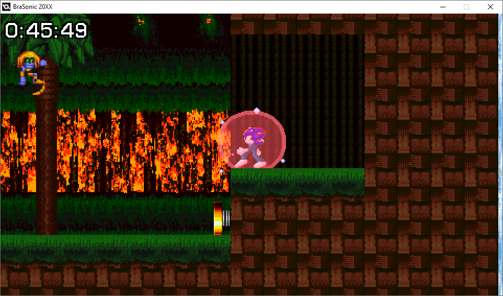Click the 0:45:49 game timer
Image resolution: width=503 pixels, height=296 pixels.
tap(46, 30)
